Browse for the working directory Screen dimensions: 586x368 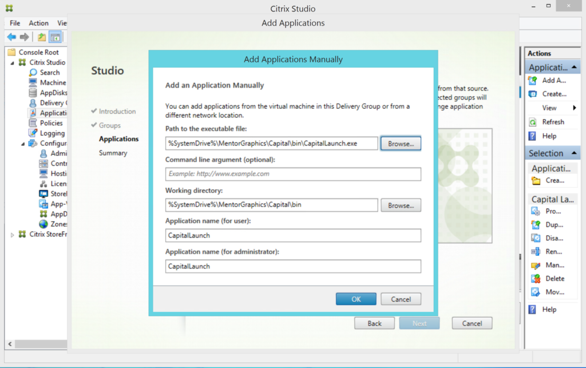coord(401,205)
